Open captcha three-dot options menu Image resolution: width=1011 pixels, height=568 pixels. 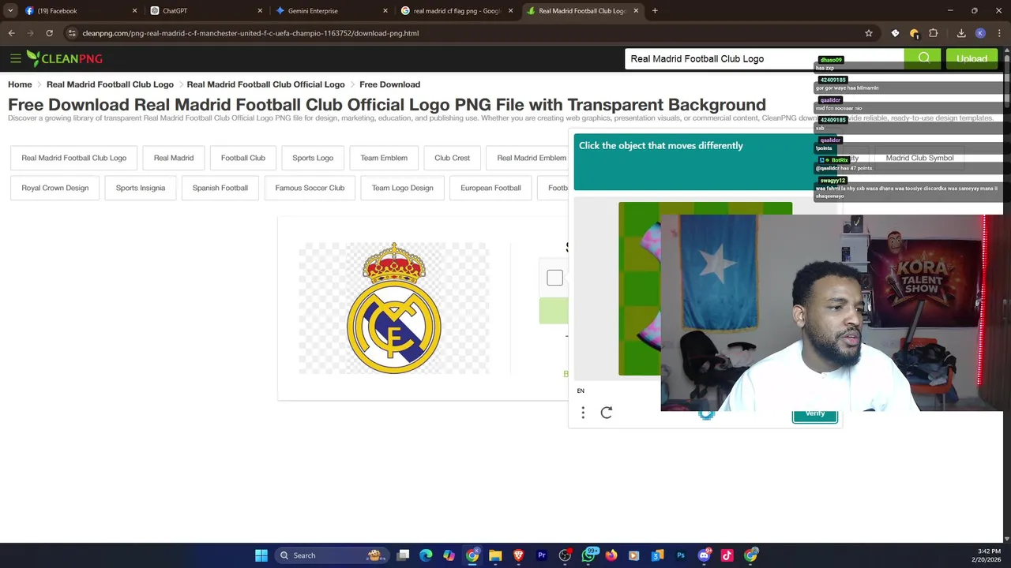tap(583, 413)
